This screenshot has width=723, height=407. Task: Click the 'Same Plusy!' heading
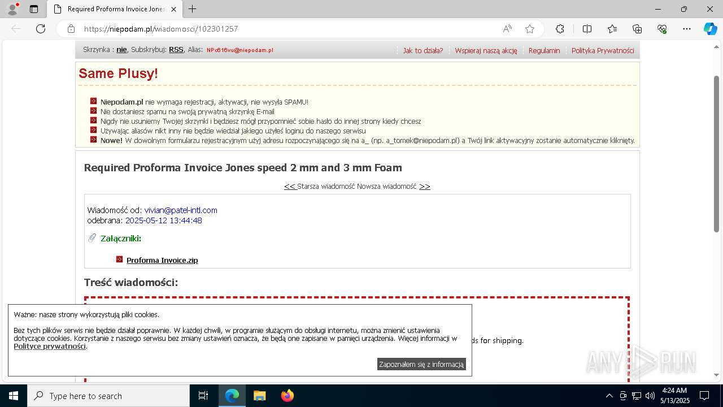118,73
